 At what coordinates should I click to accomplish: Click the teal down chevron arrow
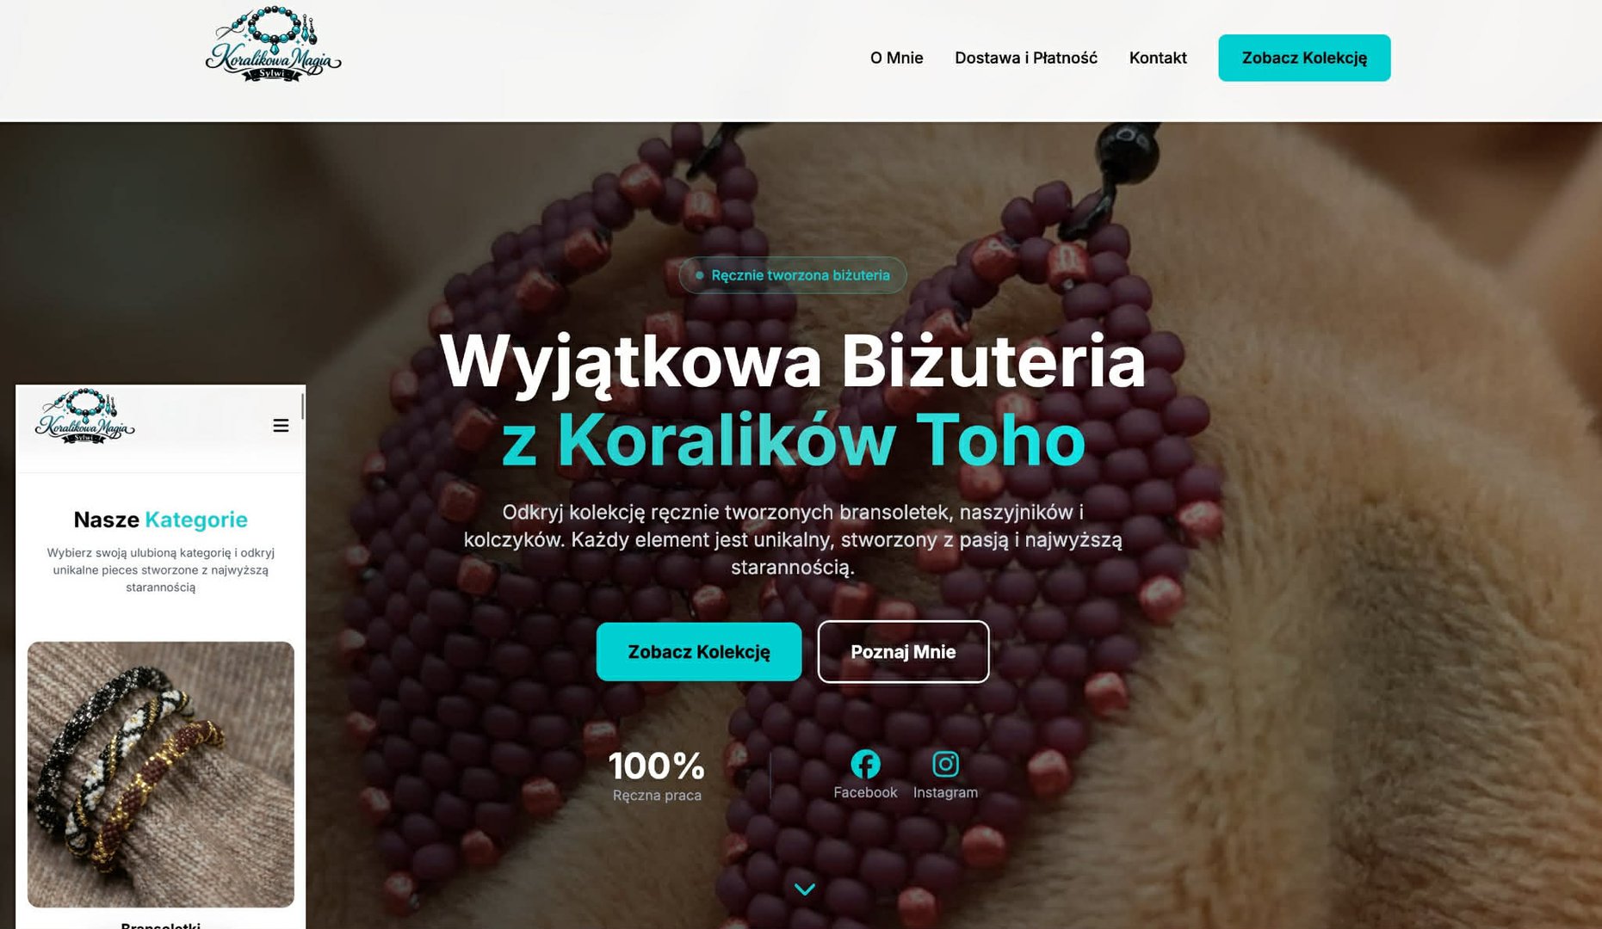click(805, 889)
